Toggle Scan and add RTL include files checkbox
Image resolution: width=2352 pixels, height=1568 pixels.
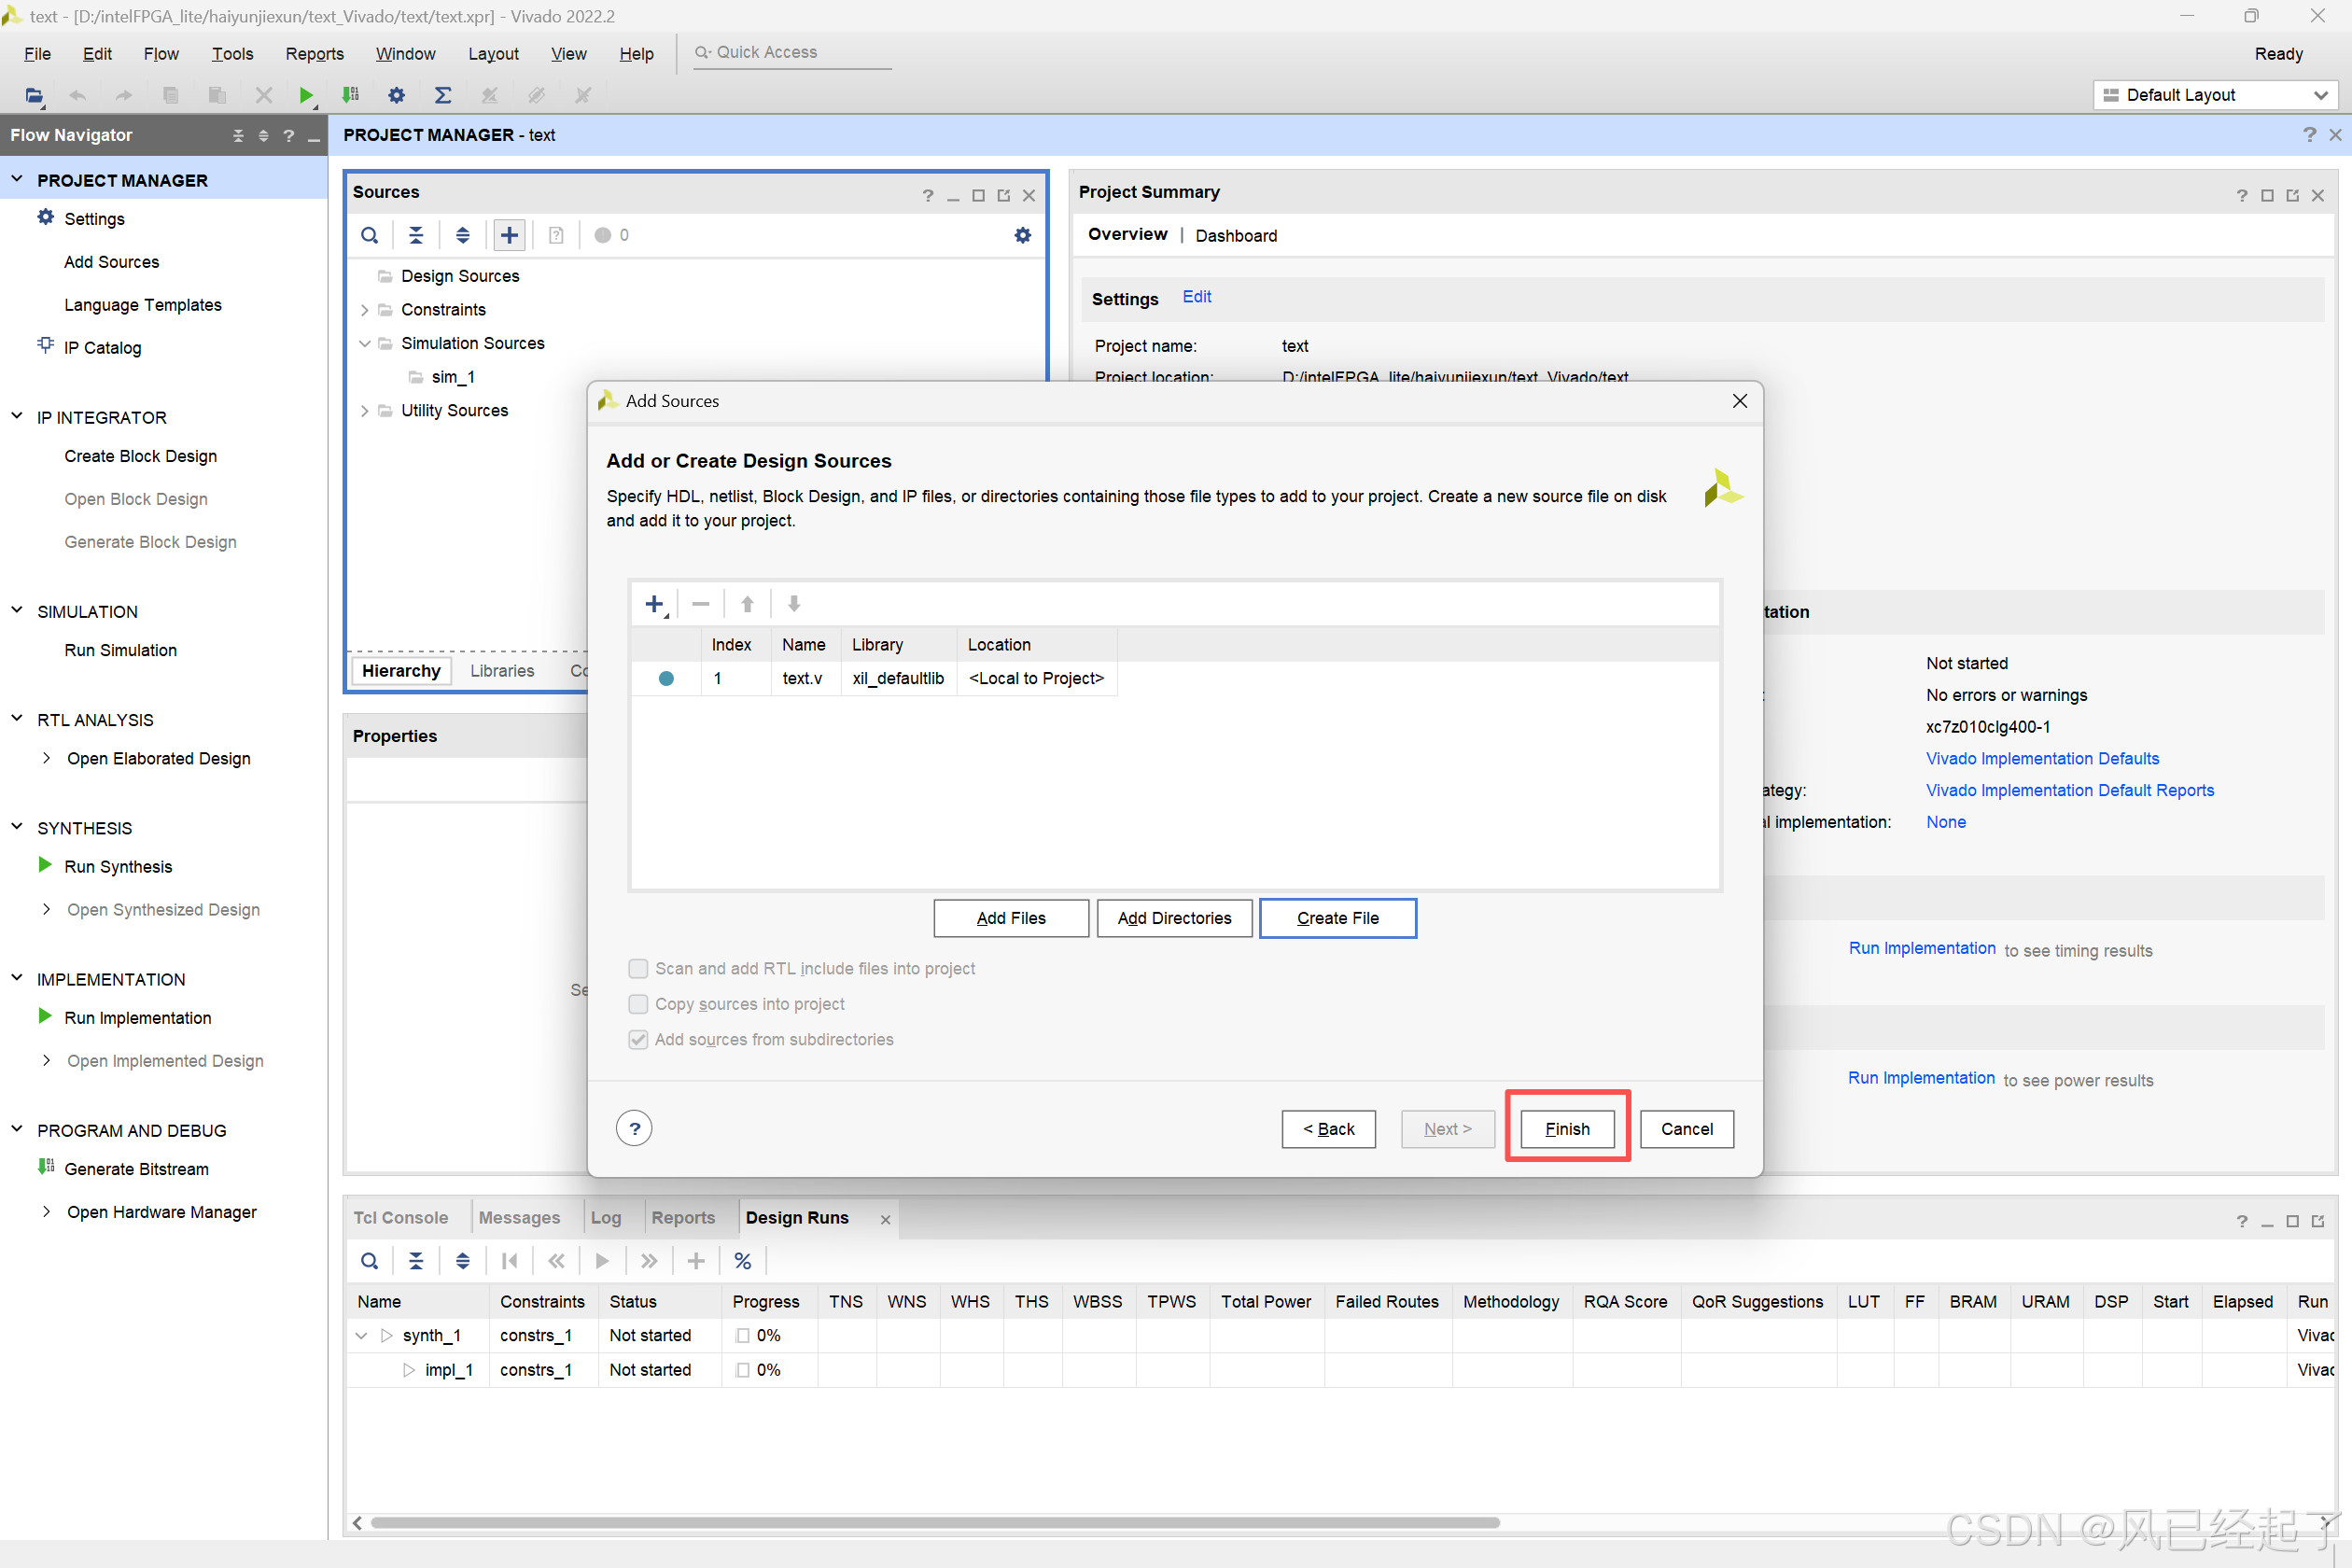coord(638,968)
